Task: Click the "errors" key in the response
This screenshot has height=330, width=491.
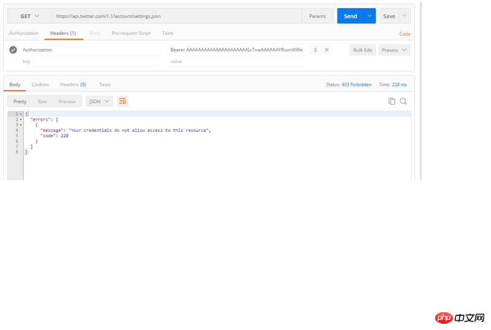Action: (x=41, y=120)
